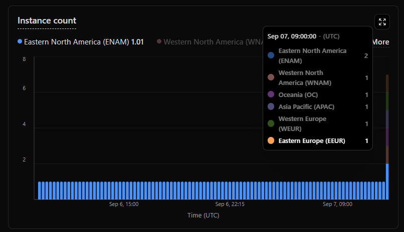The image size is (404, 232).
Task: Click the y-axis value 8
Action: click(24, 59)
